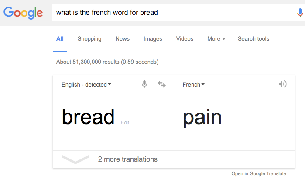
Task: Click the translated word pain
Action: click(x=202, y=118)
